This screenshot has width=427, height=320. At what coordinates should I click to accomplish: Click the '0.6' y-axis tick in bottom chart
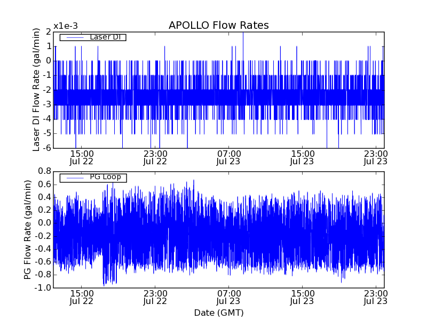[x=45, y=185]
